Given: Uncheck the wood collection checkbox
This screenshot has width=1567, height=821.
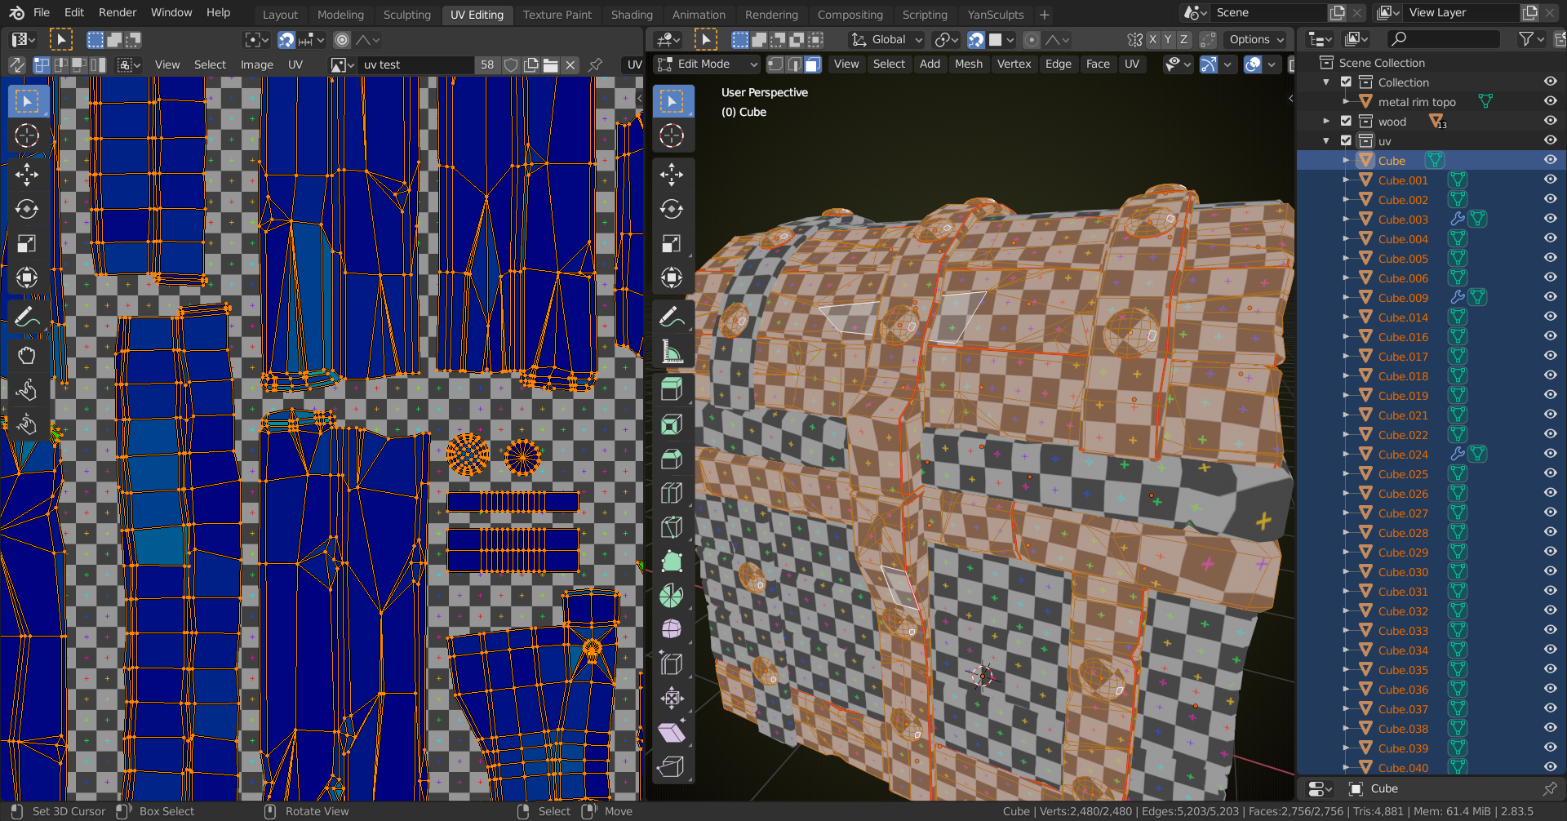Looking at the screenshot, I should coord(1346,121).
